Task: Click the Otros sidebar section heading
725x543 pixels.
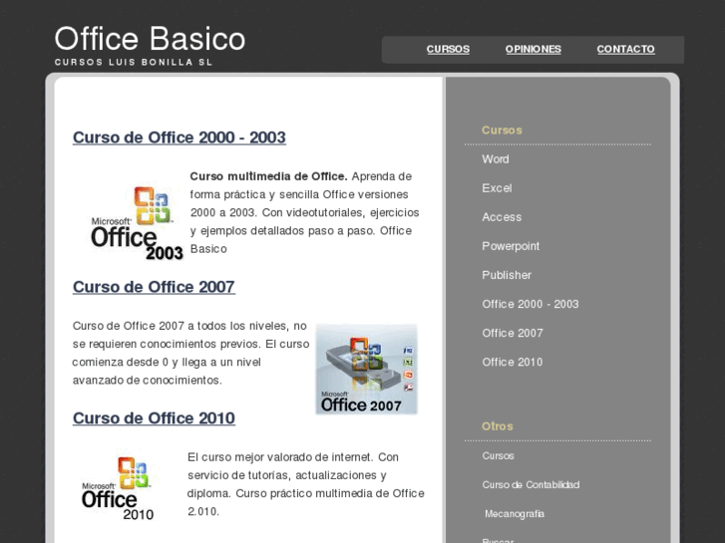Action: pos(497,426)
